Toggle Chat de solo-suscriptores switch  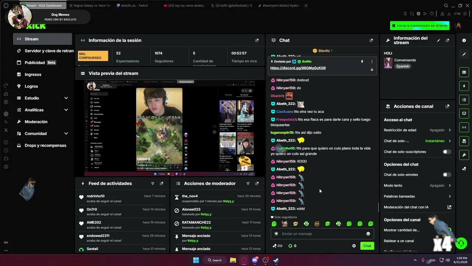coord(447,152)
